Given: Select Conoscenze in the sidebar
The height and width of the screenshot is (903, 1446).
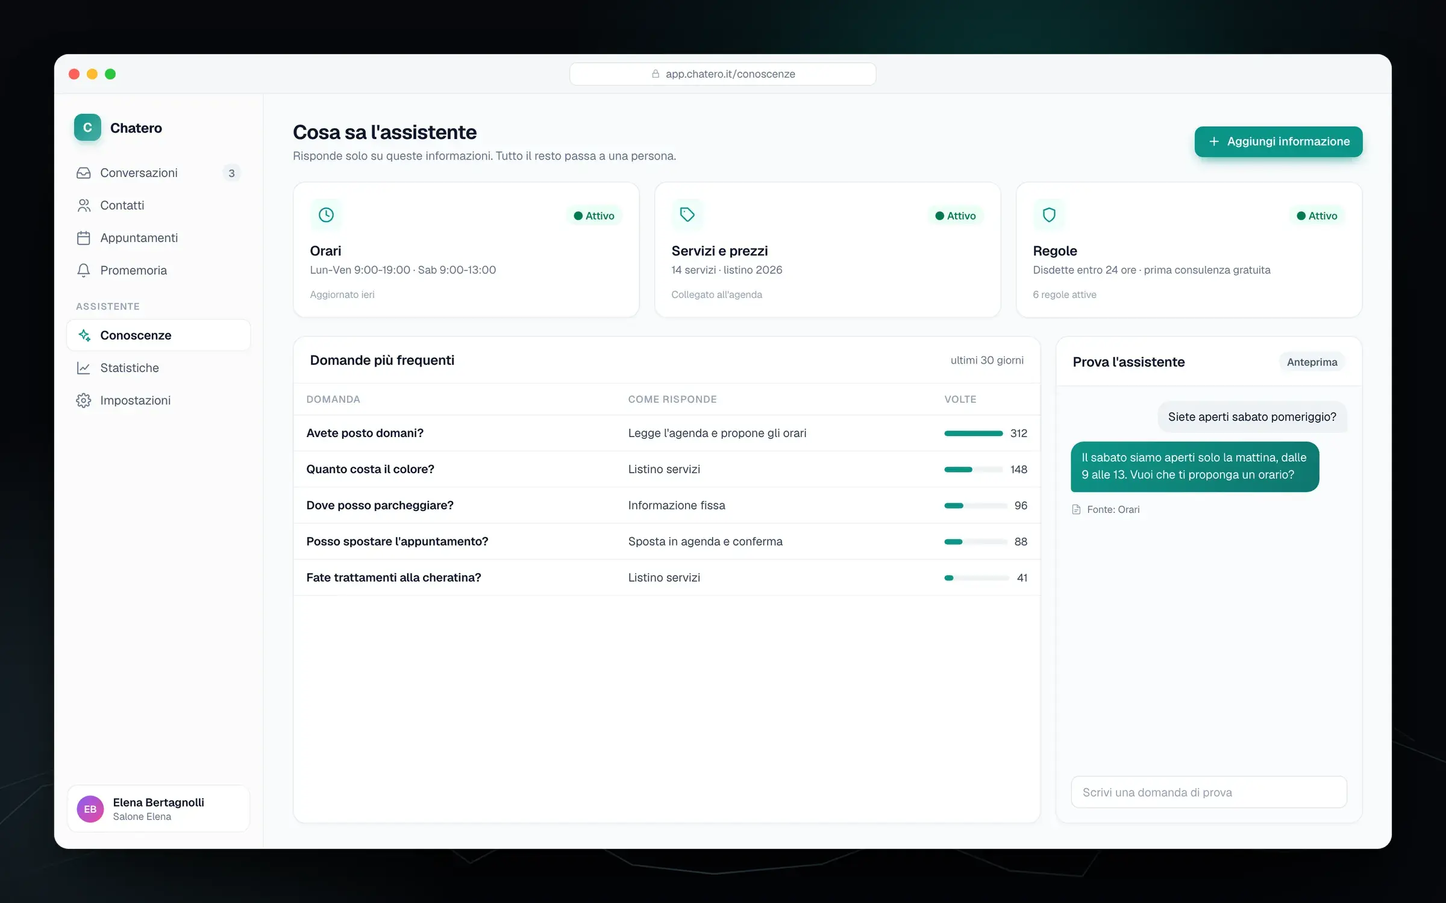Looking at the screenshot, I should tap(158, 335).
